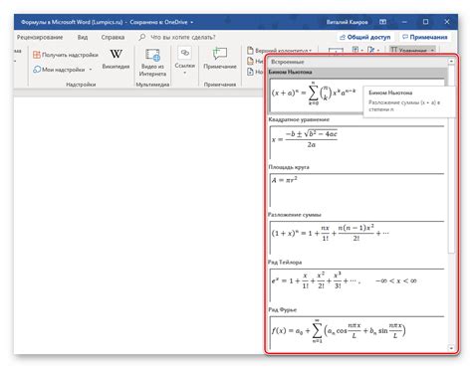Image resolution: width=472 pixels, height=368 pixels.
Task: Switch to the Вид tab
Action: pos(83,37)
